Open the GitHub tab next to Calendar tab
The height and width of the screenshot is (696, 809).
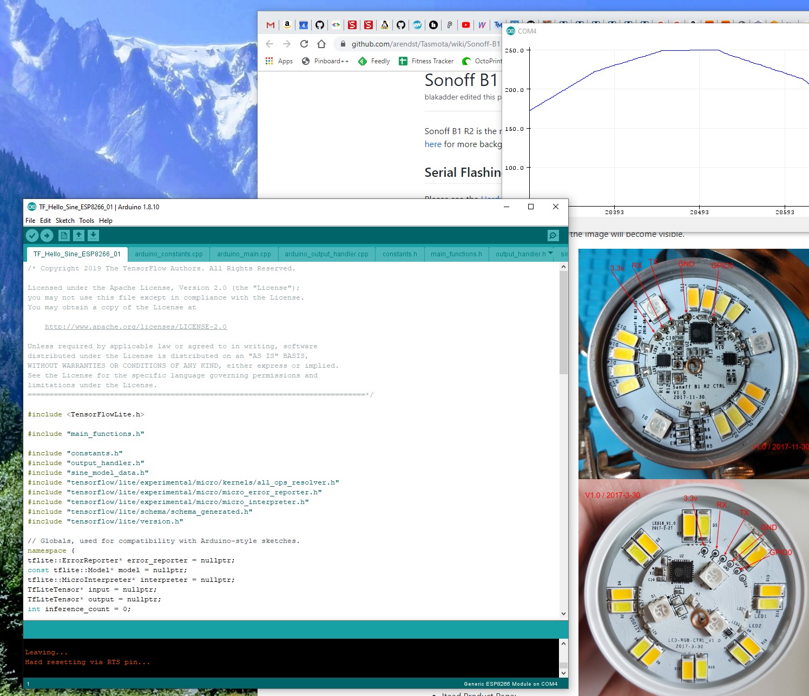tap(320, 25)
